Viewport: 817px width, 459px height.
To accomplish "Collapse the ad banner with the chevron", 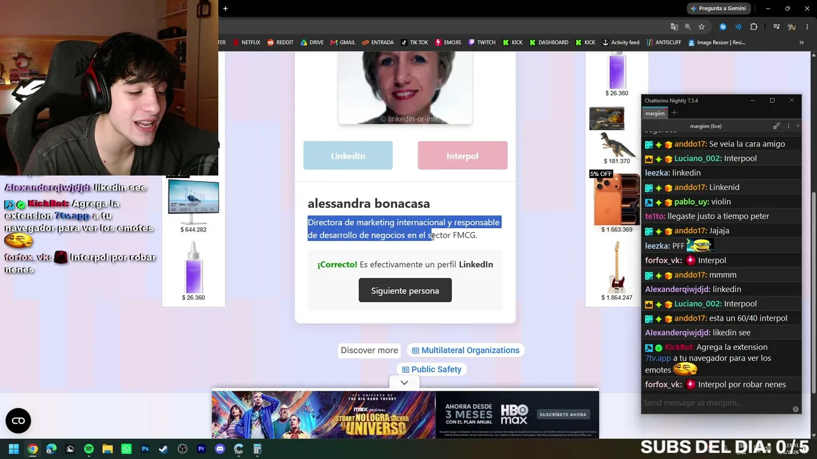I will coord(404,382).
